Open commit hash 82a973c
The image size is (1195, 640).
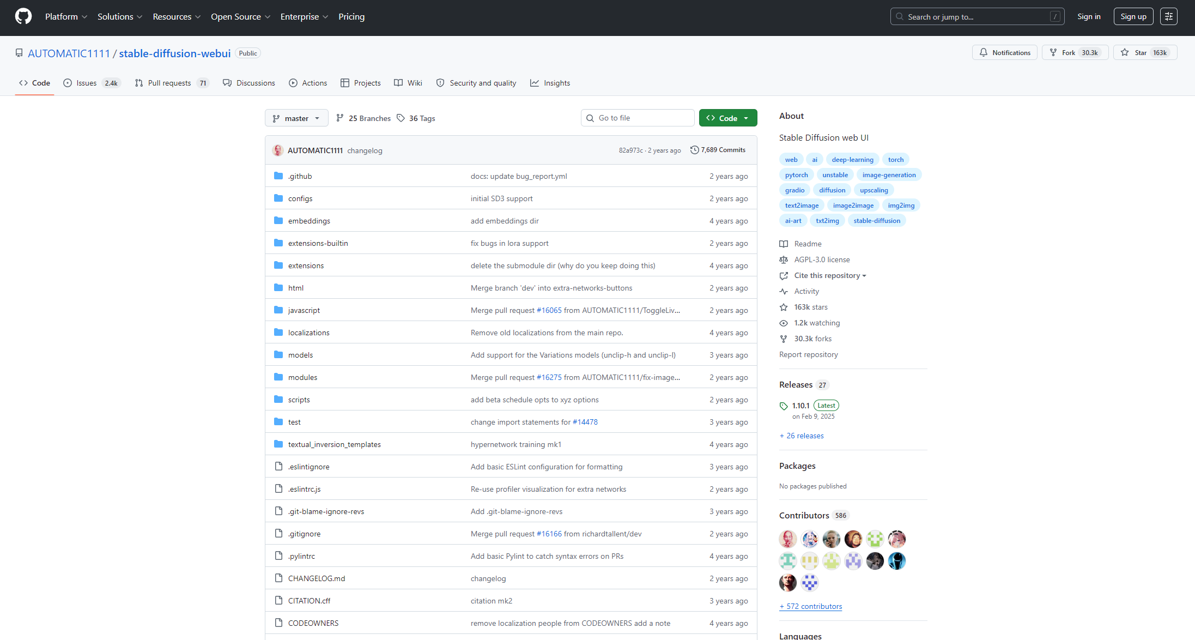point(631,150)
